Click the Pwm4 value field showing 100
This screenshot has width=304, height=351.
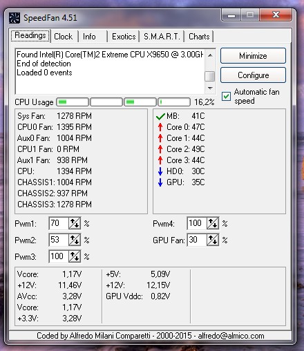[x=197, y=223]
